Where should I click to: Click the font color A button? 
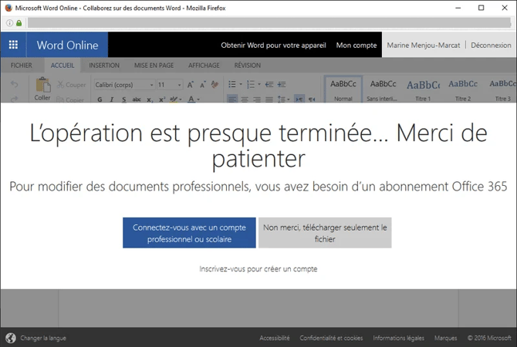(x=191, y=99)
